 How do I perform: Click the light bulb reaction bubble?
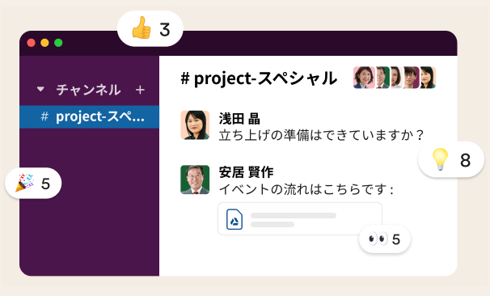(451, 159)
